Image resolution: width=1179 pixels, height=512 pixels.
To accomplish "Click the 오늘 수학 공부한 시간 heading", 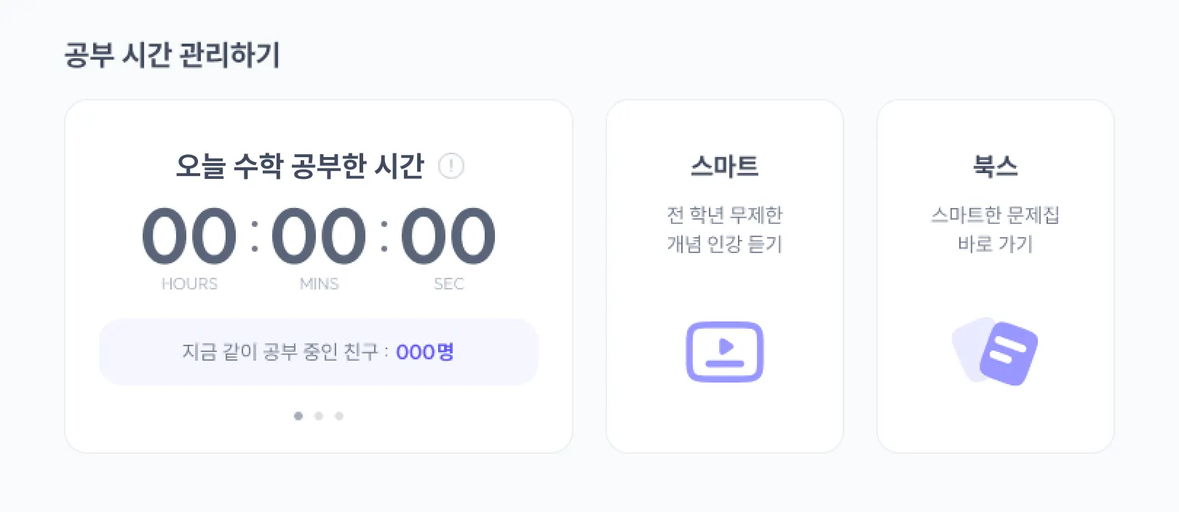I will [x=299, y=166].
